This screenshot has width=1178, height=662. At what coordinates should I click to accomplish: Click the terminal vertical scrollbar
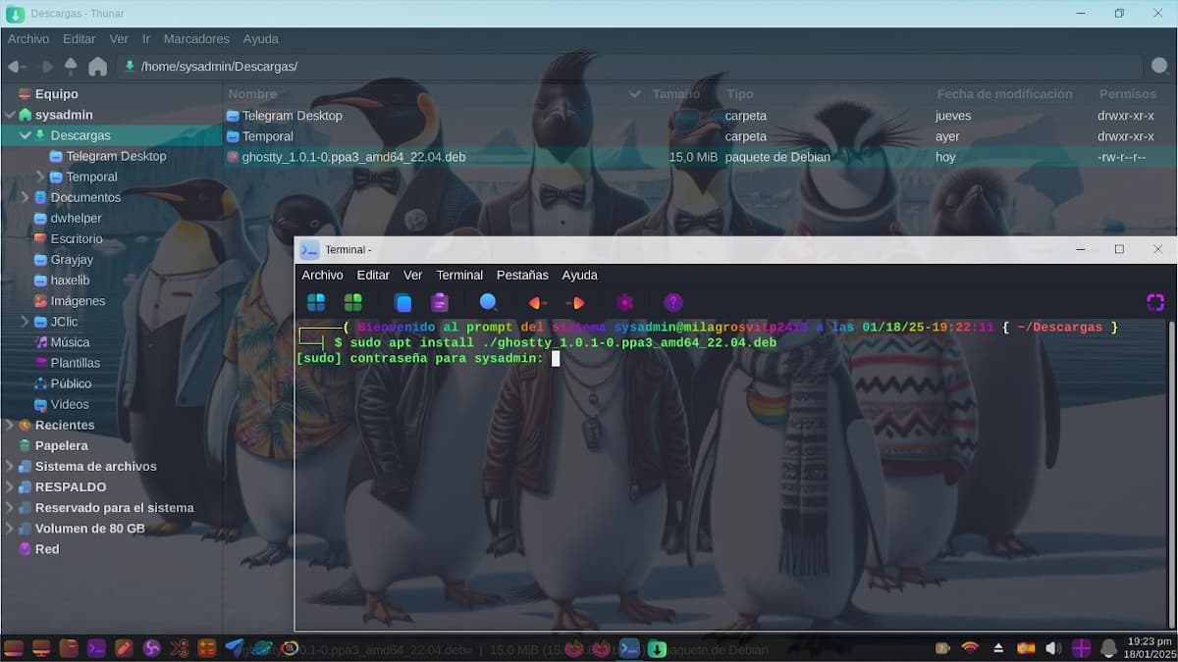pyautogui.click(x=1170, y=471)
